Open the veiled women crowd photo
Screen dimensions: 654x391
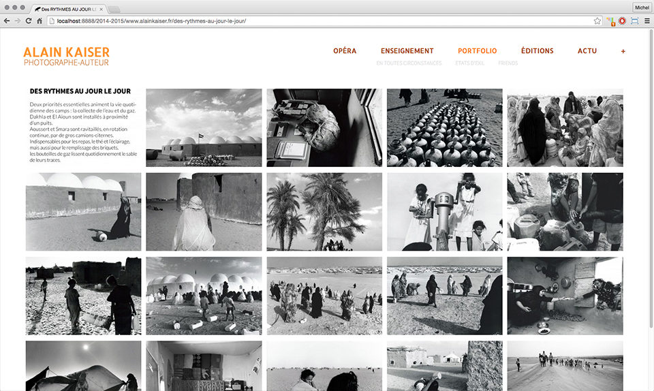click(x=565, y=127)
